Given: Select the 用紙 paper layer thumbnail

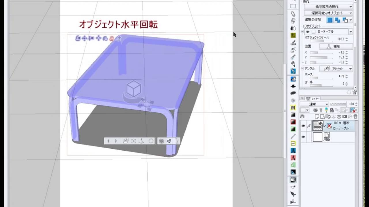Looking at the screenshot, I should click(317, 137).
